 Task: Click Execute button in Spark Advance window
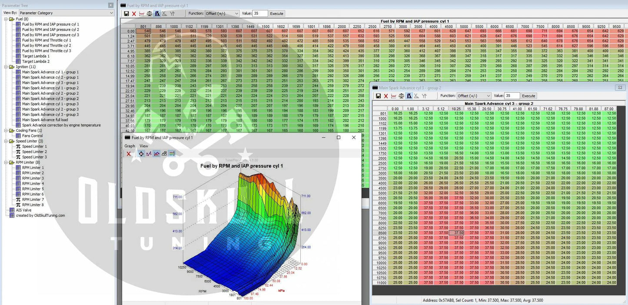pos(528,96)
